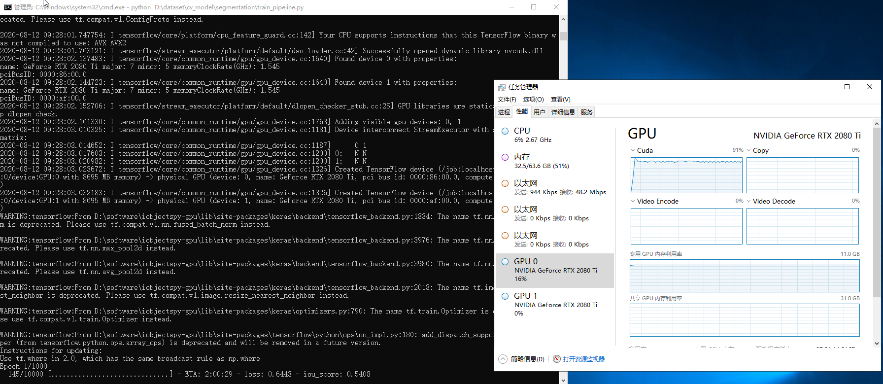Select the 以太网 entry receiving 48.2 Mbps
Screen dimensions: 883x384
click(555, 187)
